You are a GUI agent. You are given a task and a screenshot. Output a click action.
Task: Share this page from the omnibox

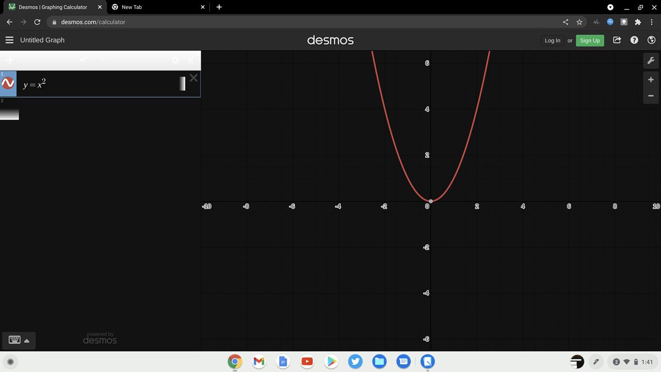(x=566, y=22)
